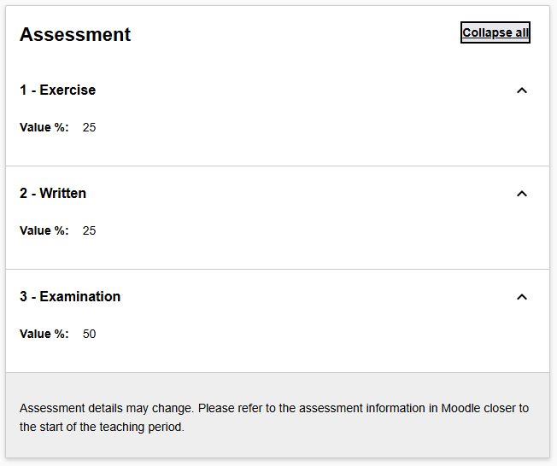Collapse the 3 - Examination section chevron
This screenshot has width=557, height=466.
[522, 297]
